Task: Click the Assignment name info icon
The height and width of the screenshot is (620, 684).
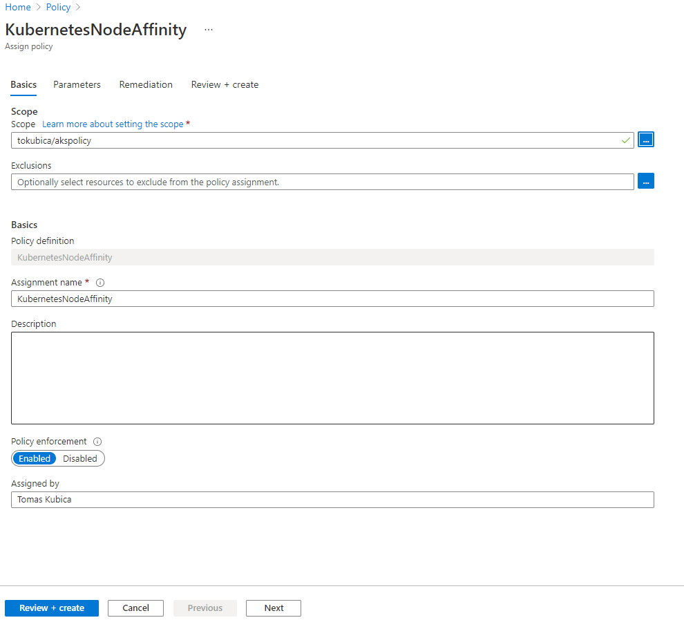Action: [100, 283]
